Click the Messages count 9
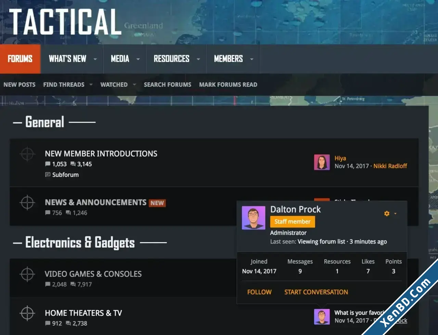438x335 pixels. (x=300, y=271)
